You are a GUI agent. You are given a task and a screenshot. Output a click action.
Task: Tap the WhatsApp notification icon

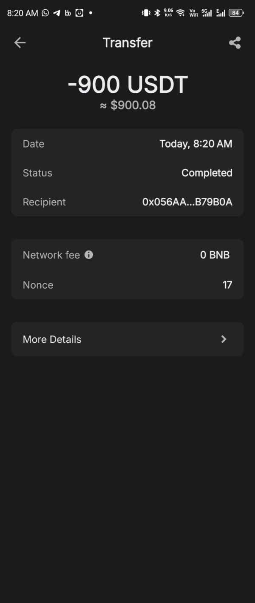tap(45, 13)
